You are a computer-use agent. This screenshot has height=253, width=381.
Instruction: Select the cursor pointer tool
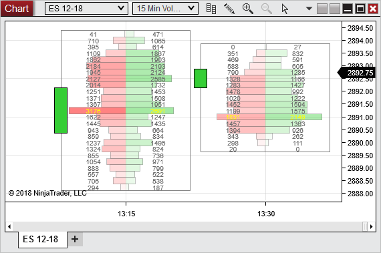pos(285,9)
